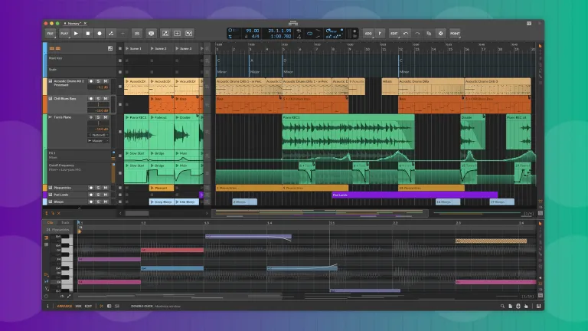Image resolution: width=588 pixels, height=331 pixels.
Task: Switch to the ARRANGE view
Action: pos(64,306)
